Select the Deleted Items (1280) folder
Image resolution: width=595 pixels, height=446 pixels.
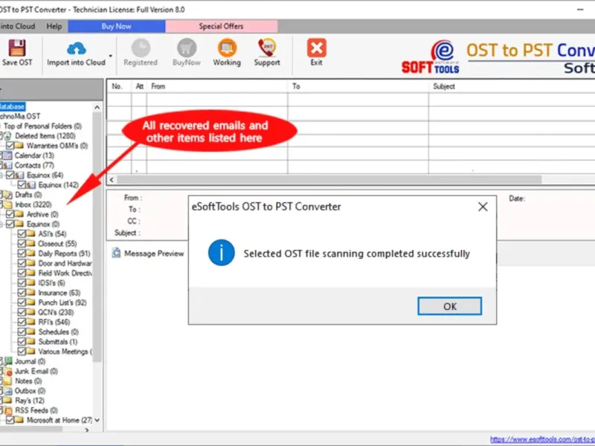[45, 136]
